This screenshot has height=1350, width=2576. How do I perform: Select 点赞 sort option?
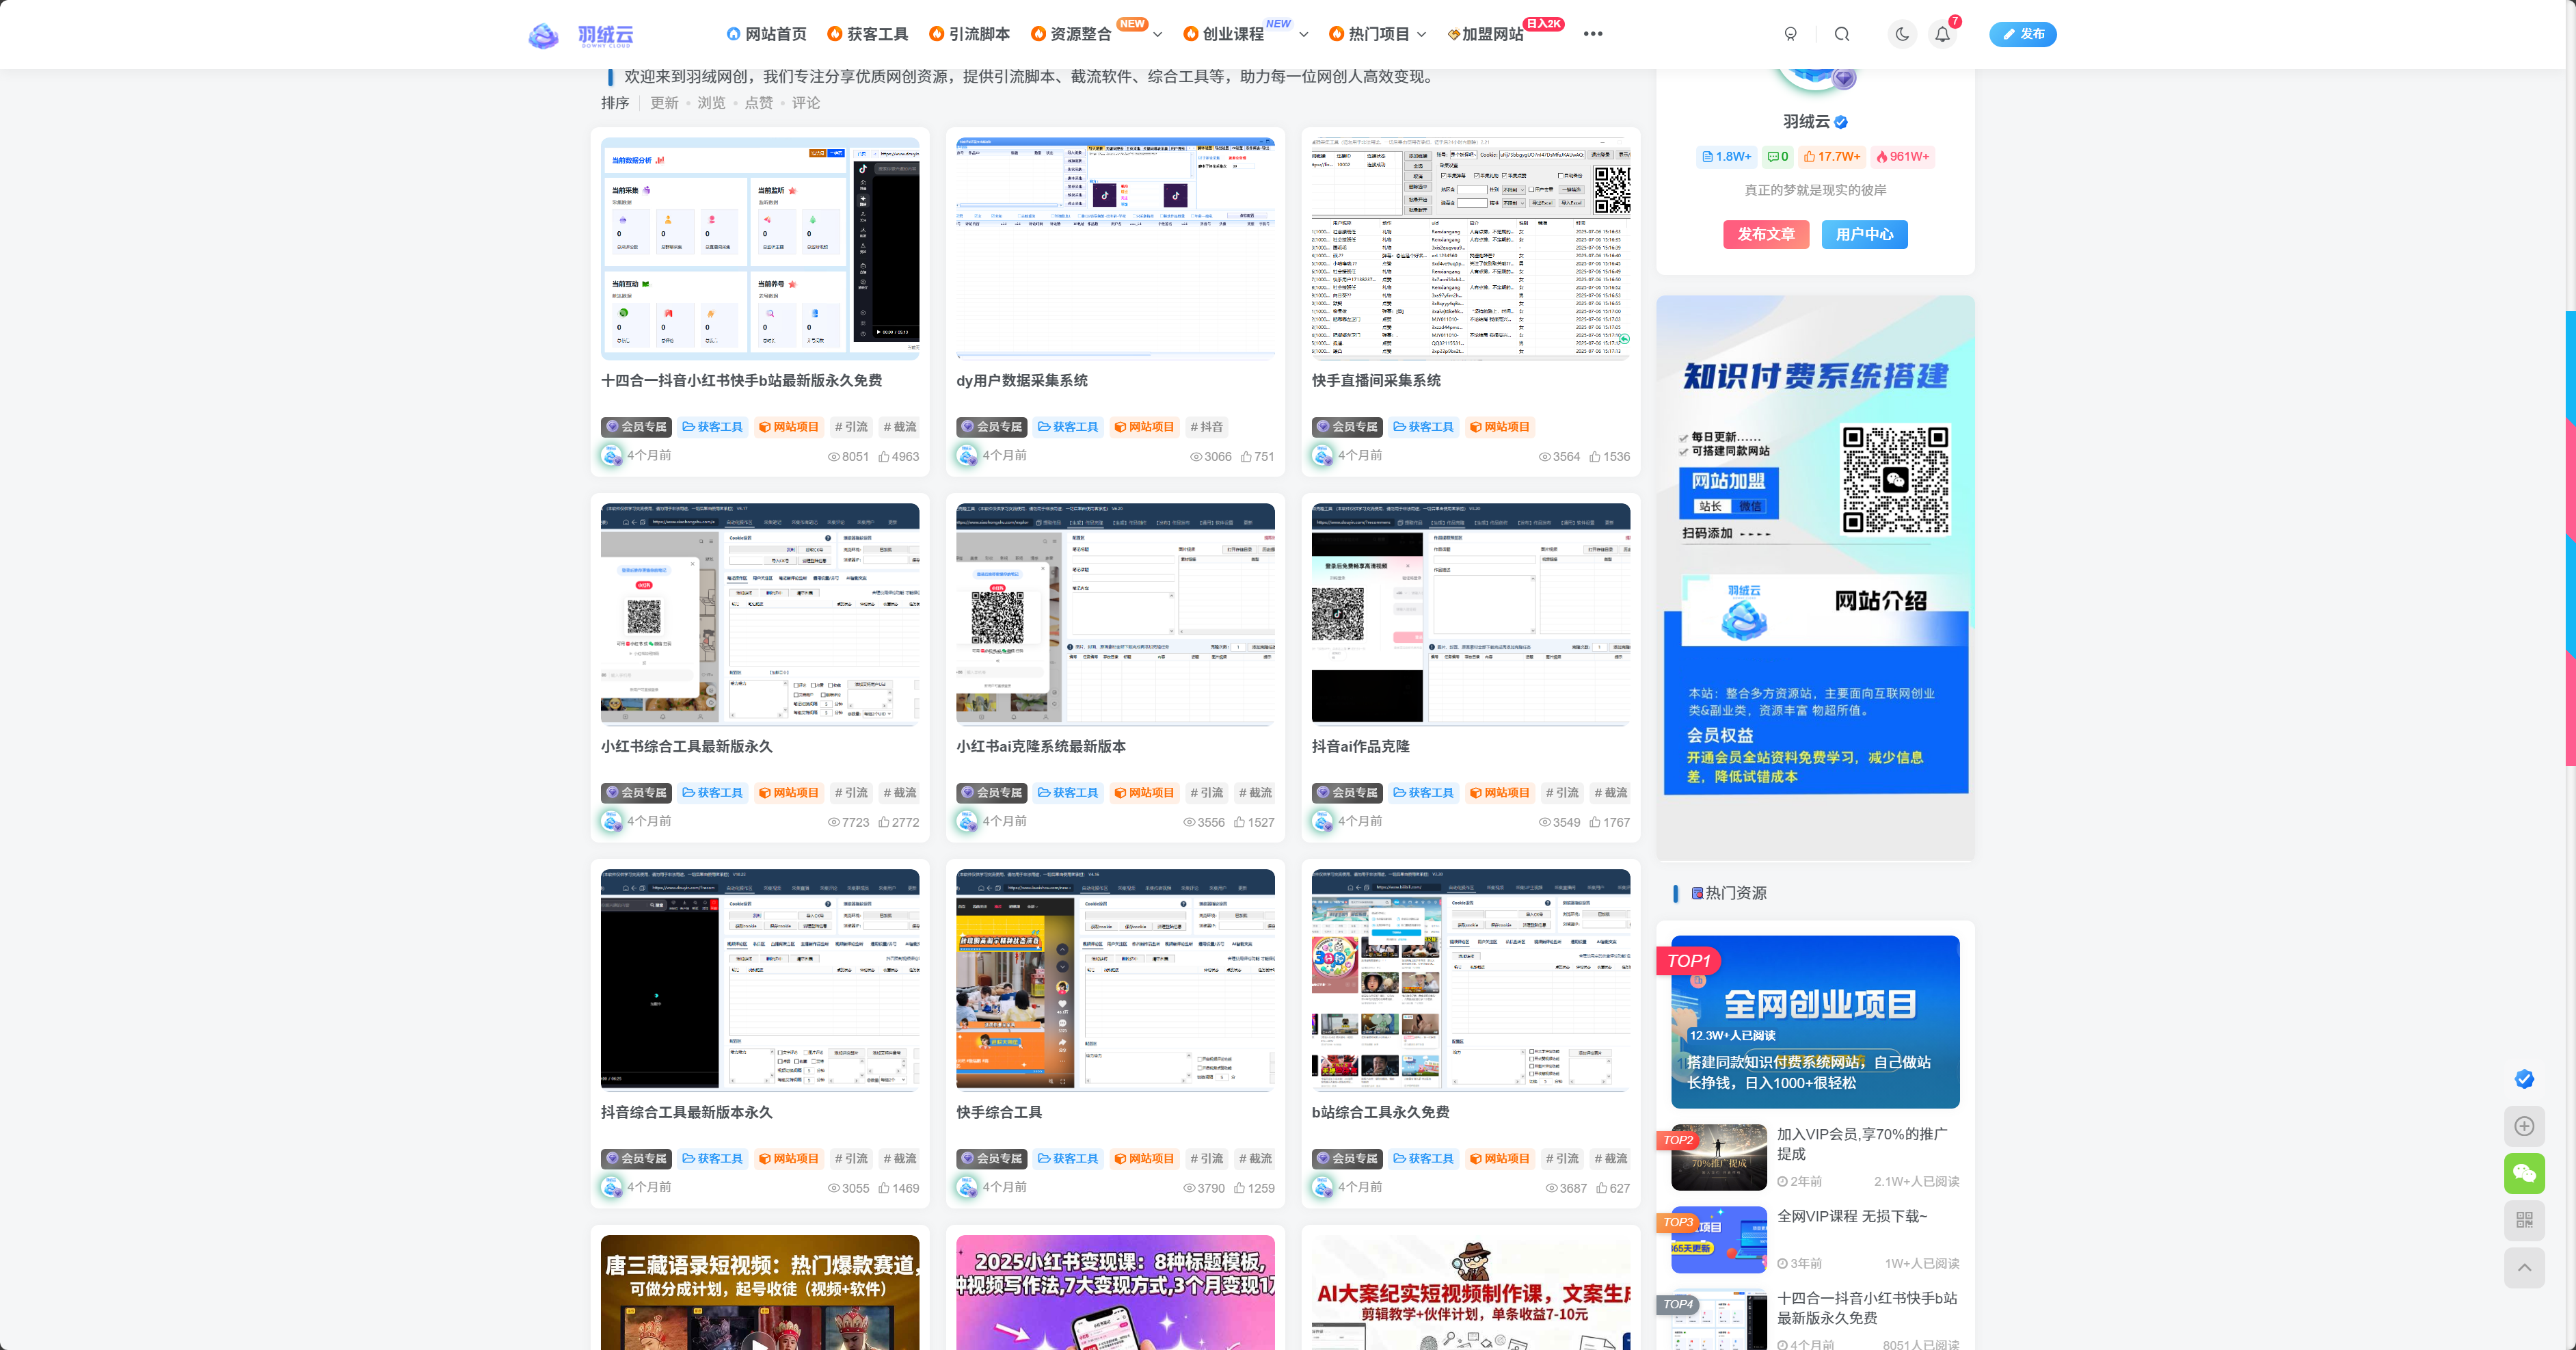pos(759,102)
